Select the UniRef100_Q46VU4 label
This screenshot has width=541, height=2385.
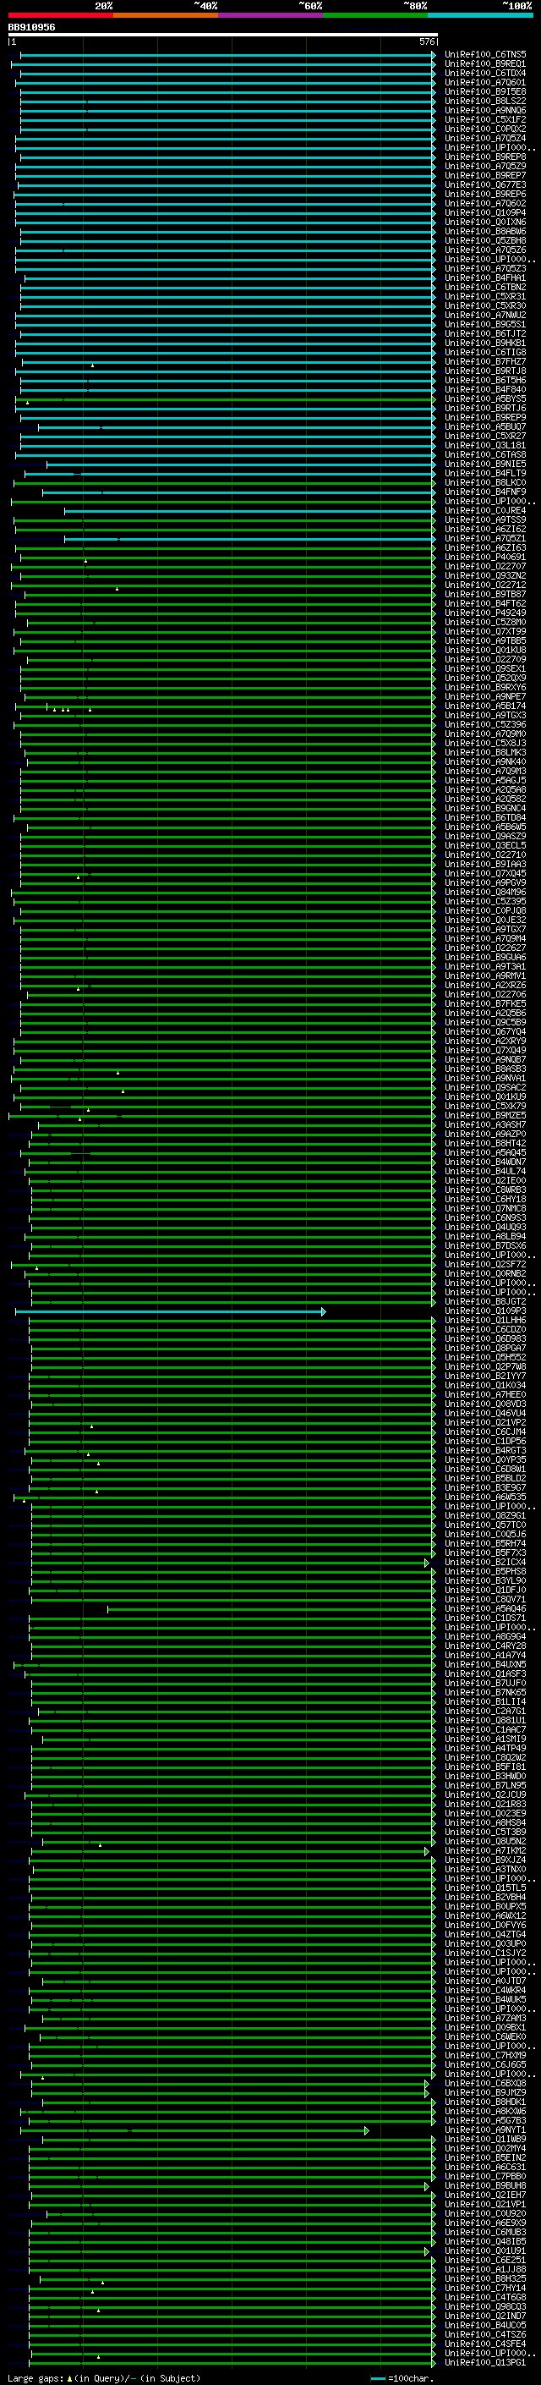(485, 1413)
